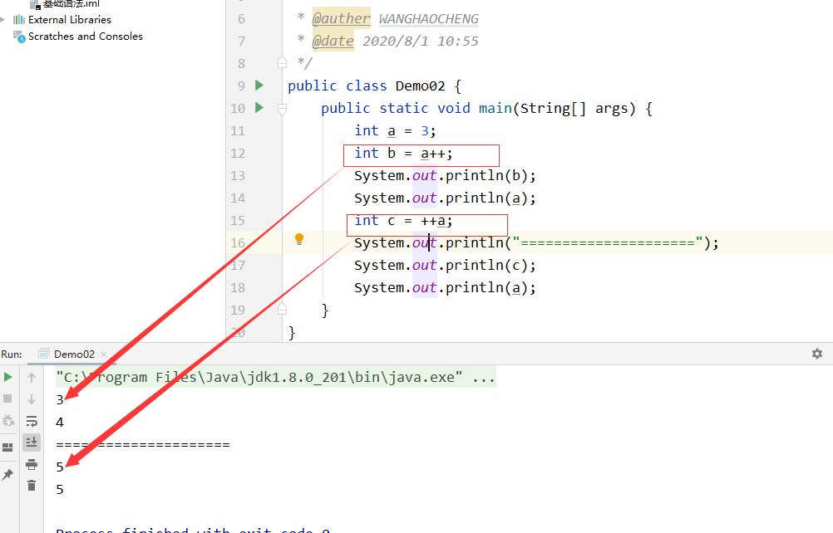The width and height of the screenshot is (833, 533).
Task: Select Scratches and Consoles tree item
Action: click(85, 37)
